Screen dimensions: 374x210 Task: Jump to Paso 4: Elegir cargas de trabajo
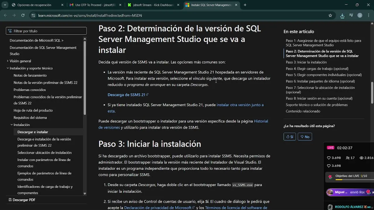[x=317, y=69]
